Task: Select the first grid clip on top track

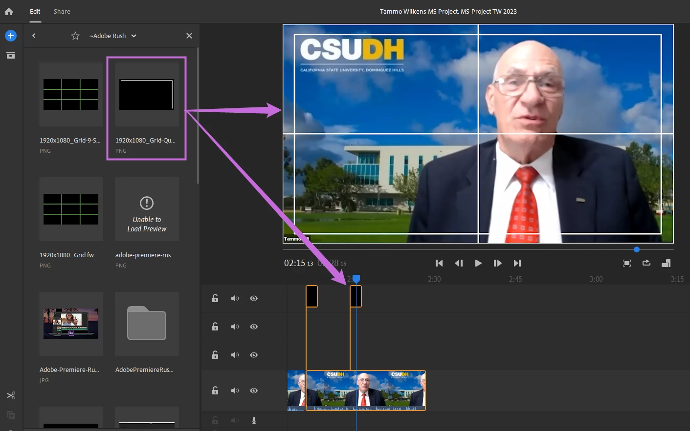Action: pyautogui.click(x=312, y=296)
